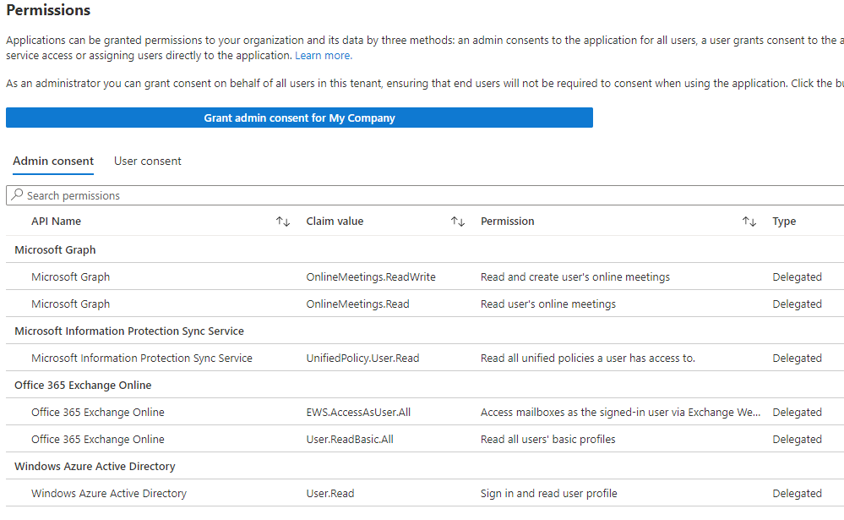Select the Windows Azure Active Directory group heading
This screenshot has width=844, height=520.
[95, 466]
